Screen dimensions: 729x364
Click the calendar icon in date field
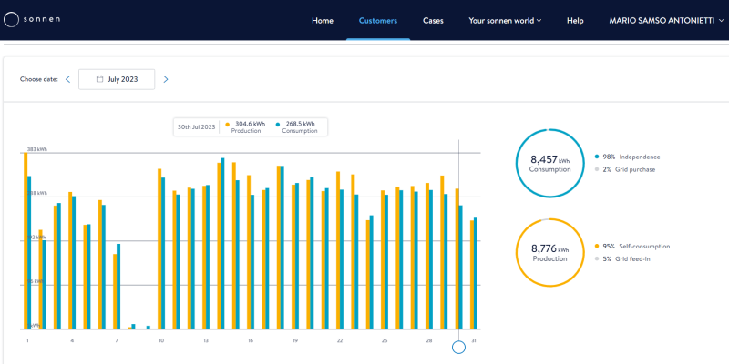click(99, 79)
